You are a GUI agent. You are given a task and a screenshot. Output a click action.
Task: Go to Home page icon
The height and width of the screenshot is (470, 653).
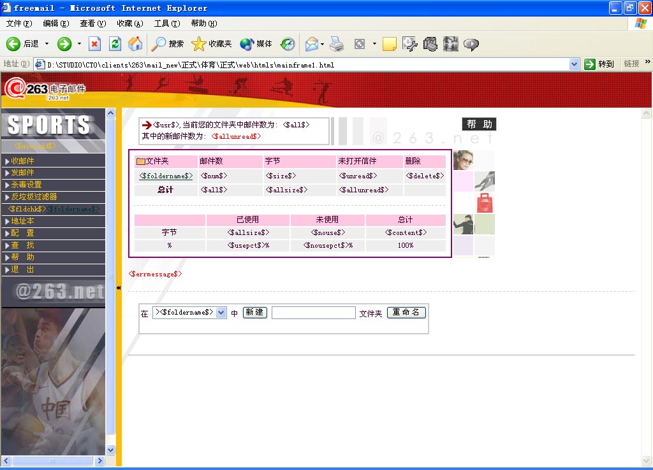135,44
